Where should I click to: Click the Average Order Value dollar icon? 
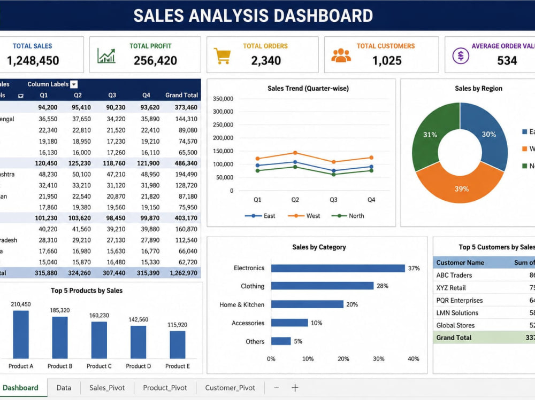click(461, 56)
